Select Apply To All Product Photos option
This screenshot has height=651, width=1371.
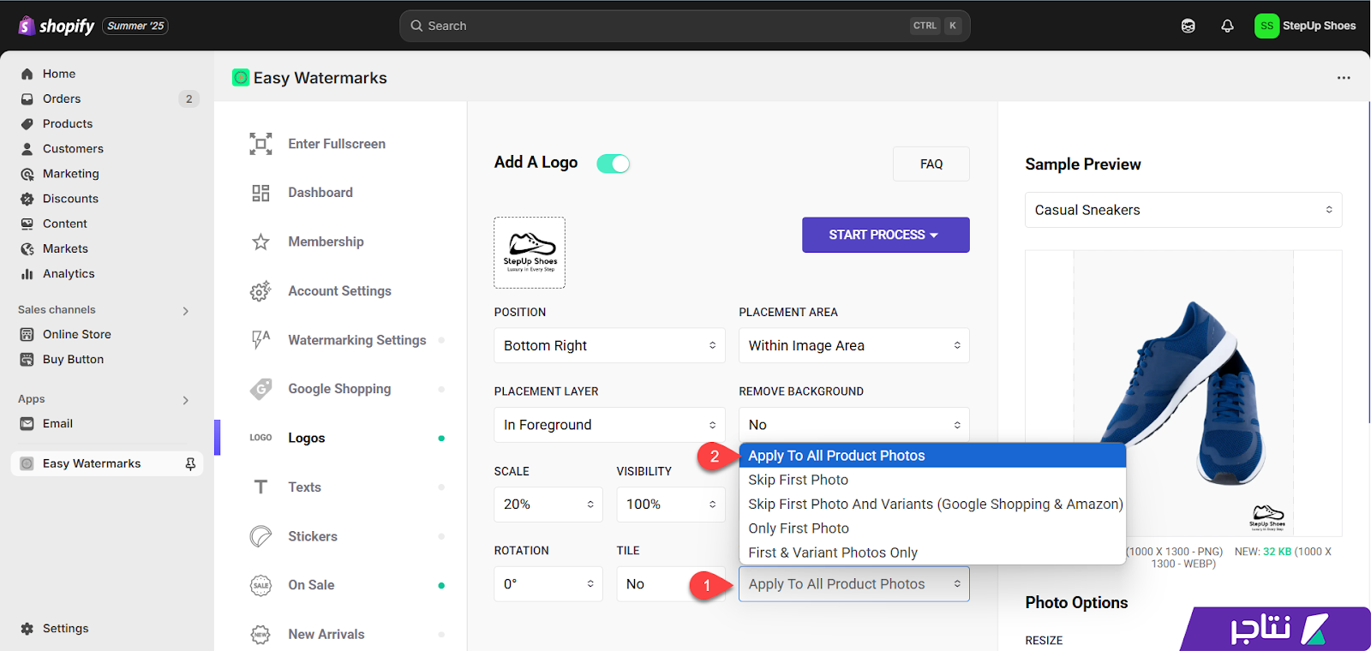pyautogui.click(x=932, y=456)
